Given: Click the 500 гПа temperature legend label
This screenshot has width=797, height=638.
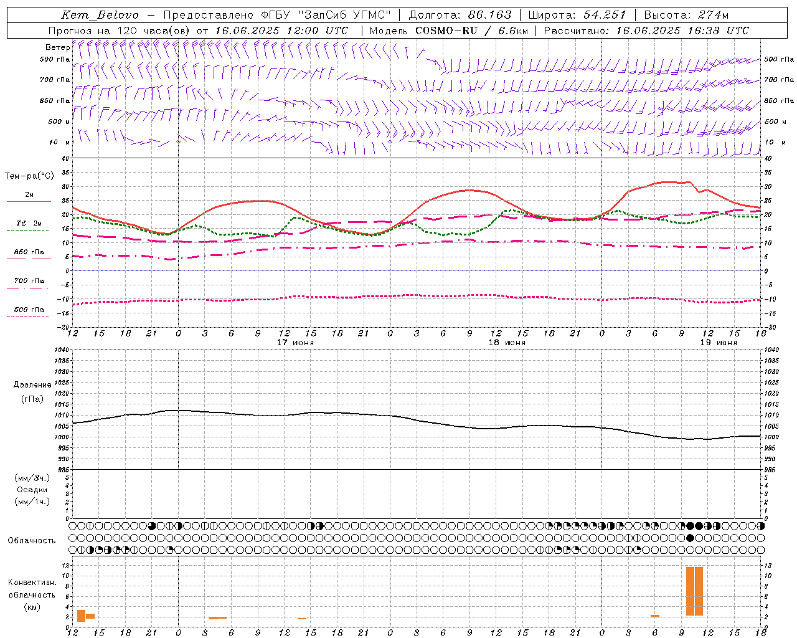Looking at the screenshot, I should coord(29,310).
